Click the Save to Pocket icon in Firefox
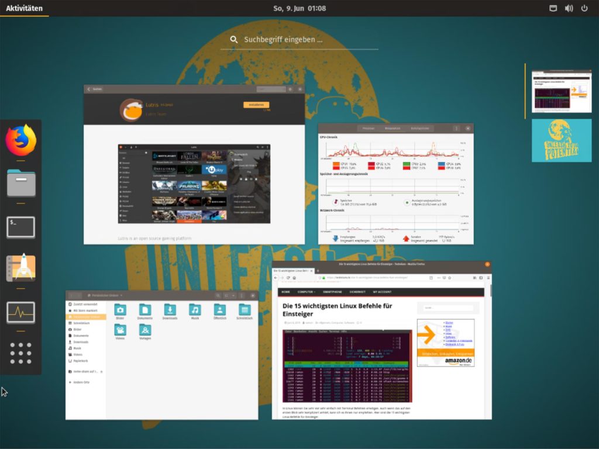The width and height of the screenshot is (599, 449). 444,278
